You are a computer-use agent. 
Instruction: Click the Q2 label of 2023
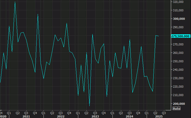(x=86, y=113)
